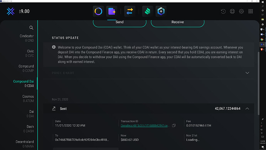Click the asset search magnifier icon
The image size is (266, 150).
click(x=31, y=28)
